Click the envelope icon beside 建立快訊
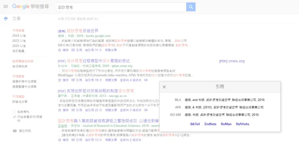This screenshot has width=299, height=146. point(15,131)
